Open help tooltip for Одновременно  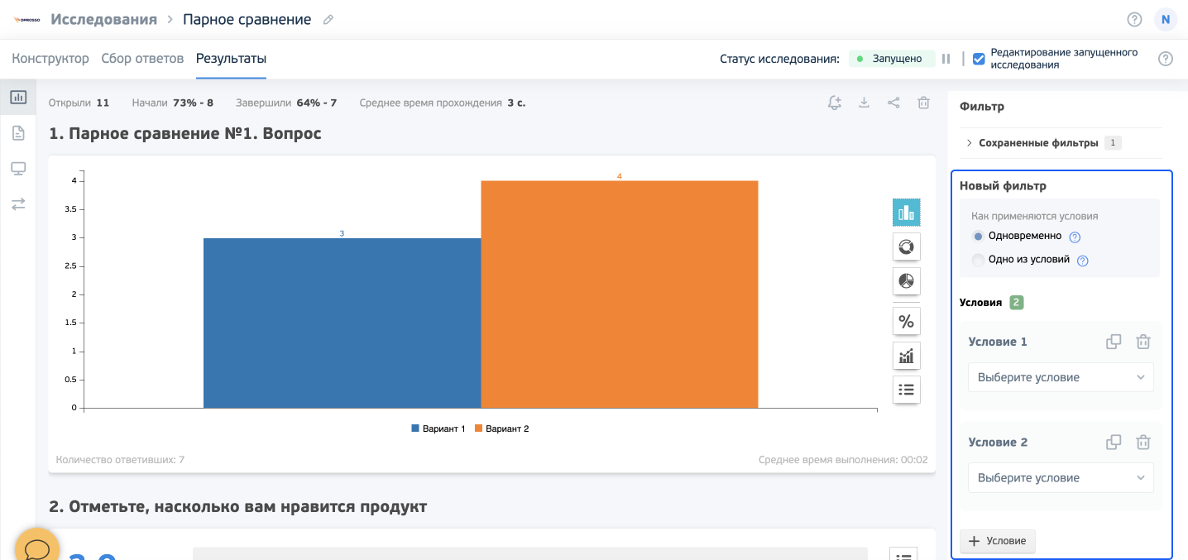click(1075, 237)
